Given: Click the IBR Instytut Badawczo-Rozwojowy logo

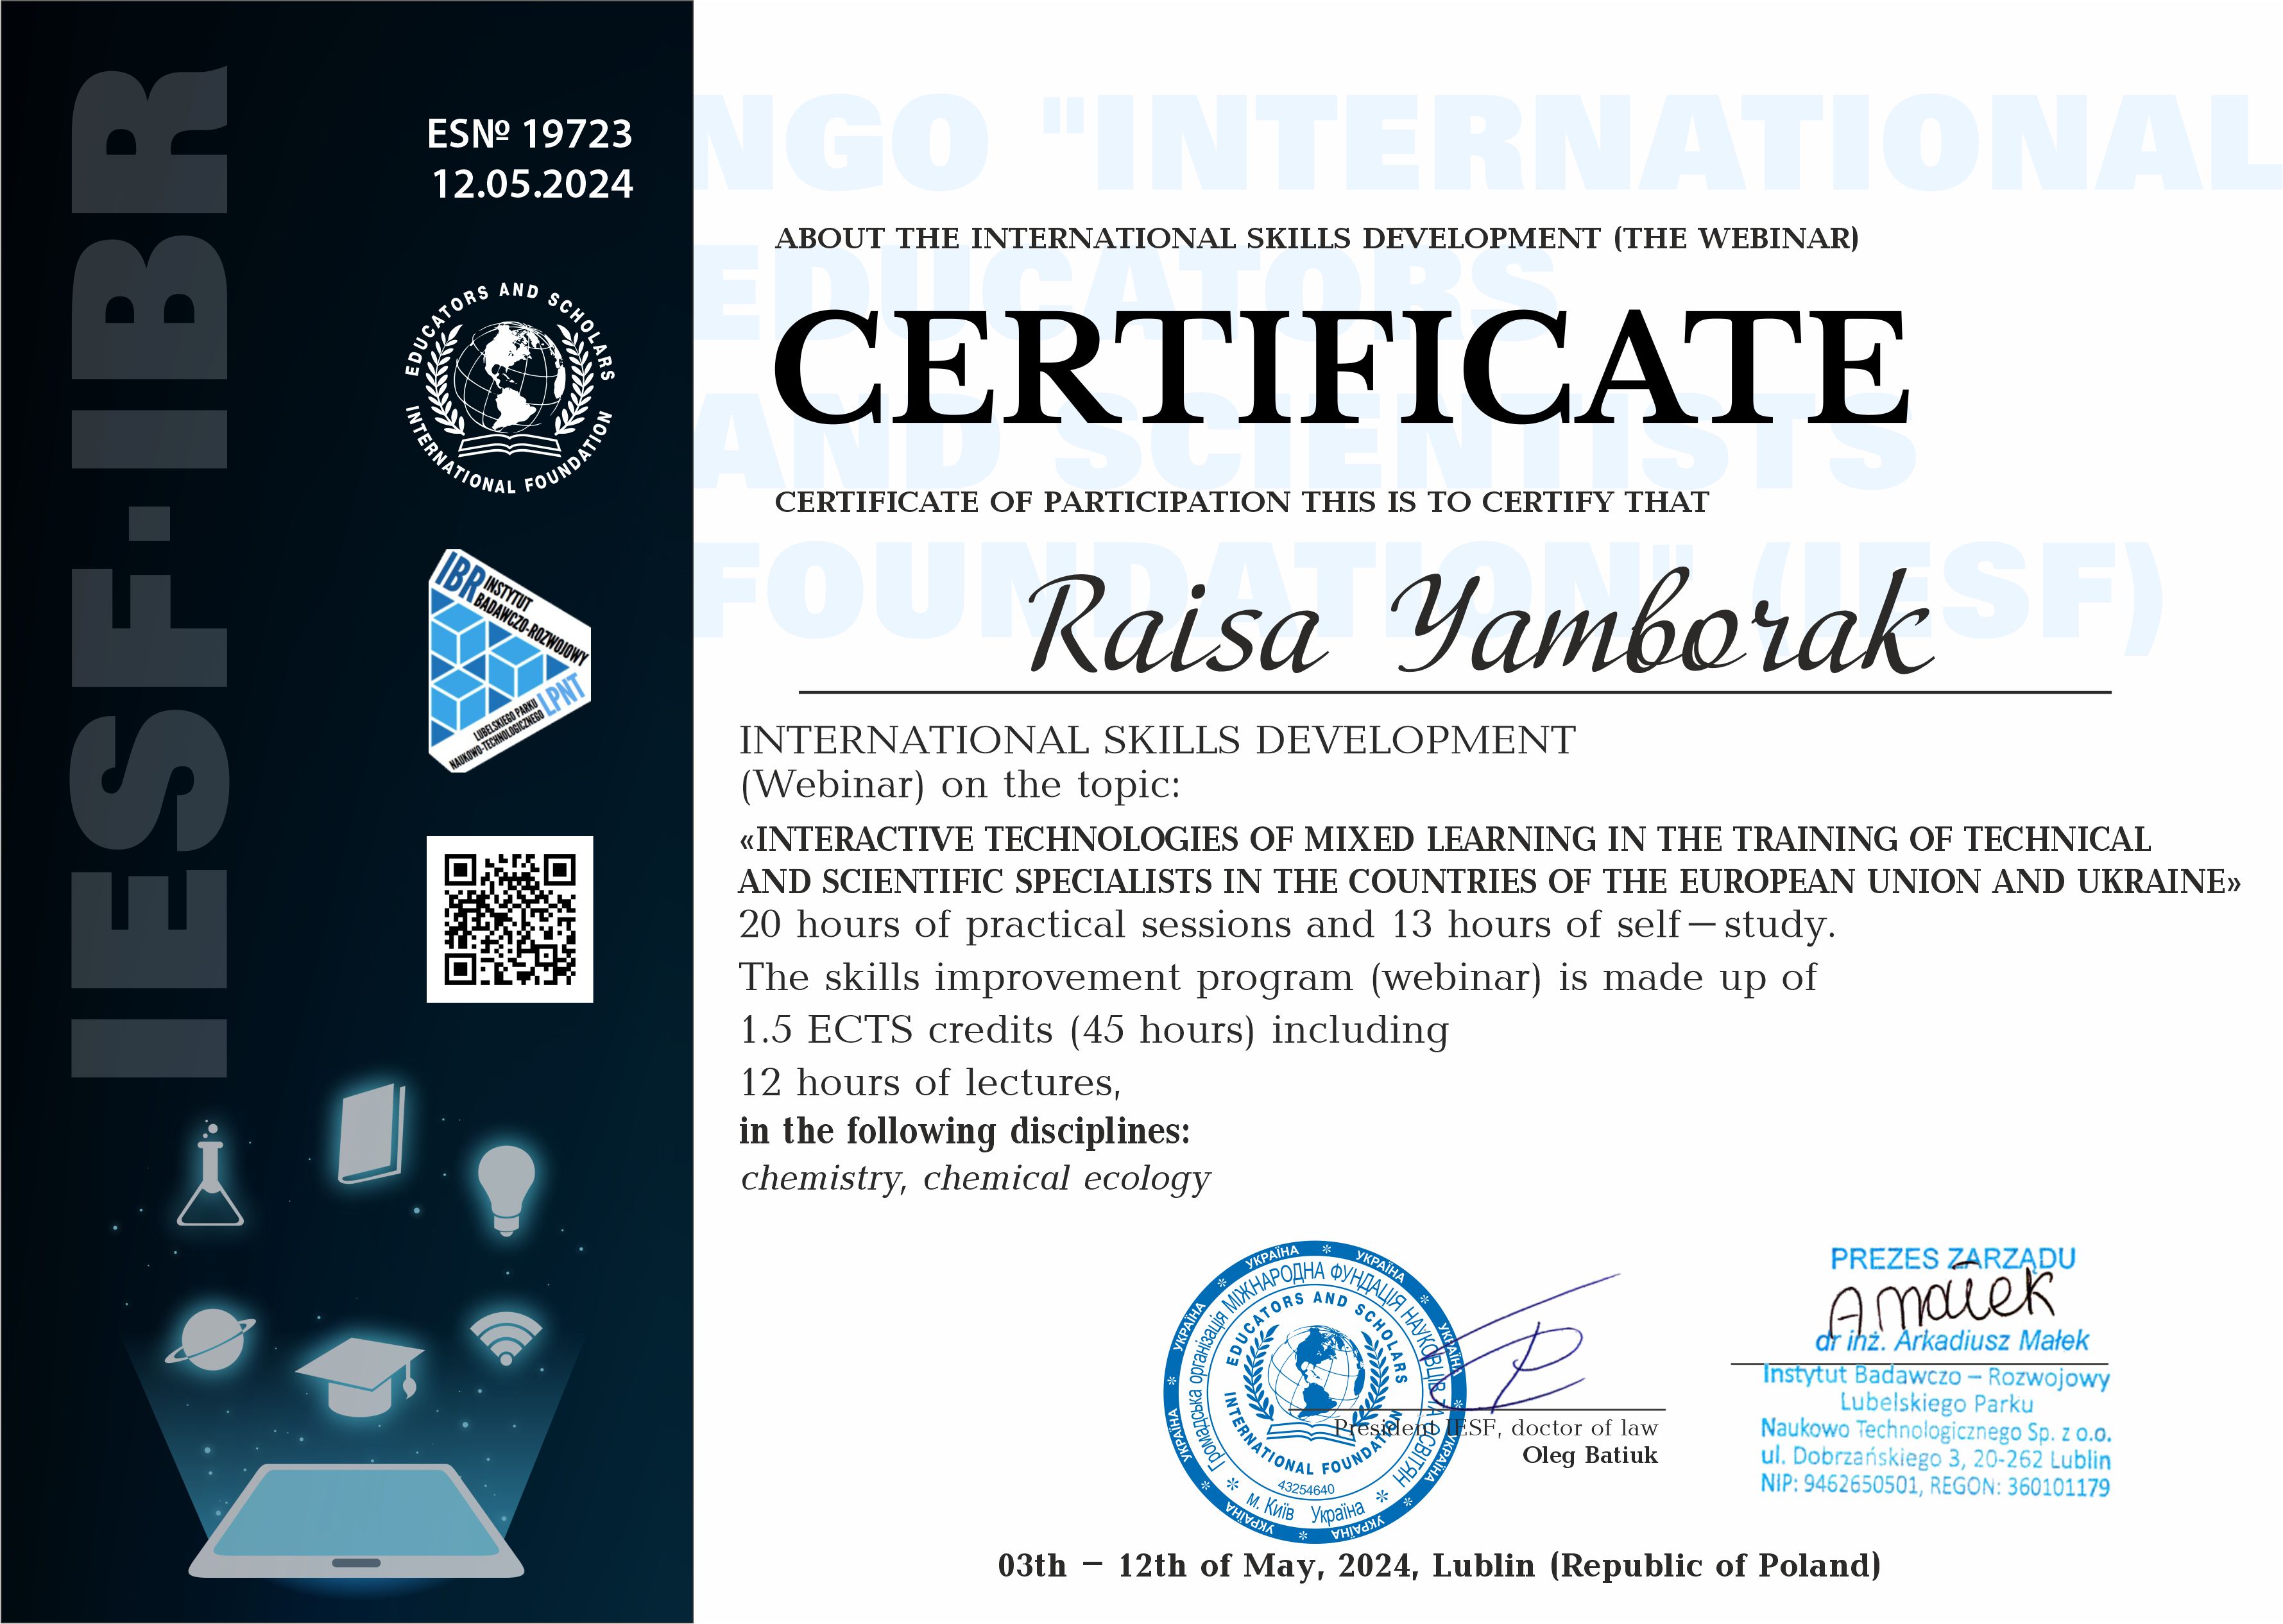Looking at the screenshot, I should (x=509, y=660).
